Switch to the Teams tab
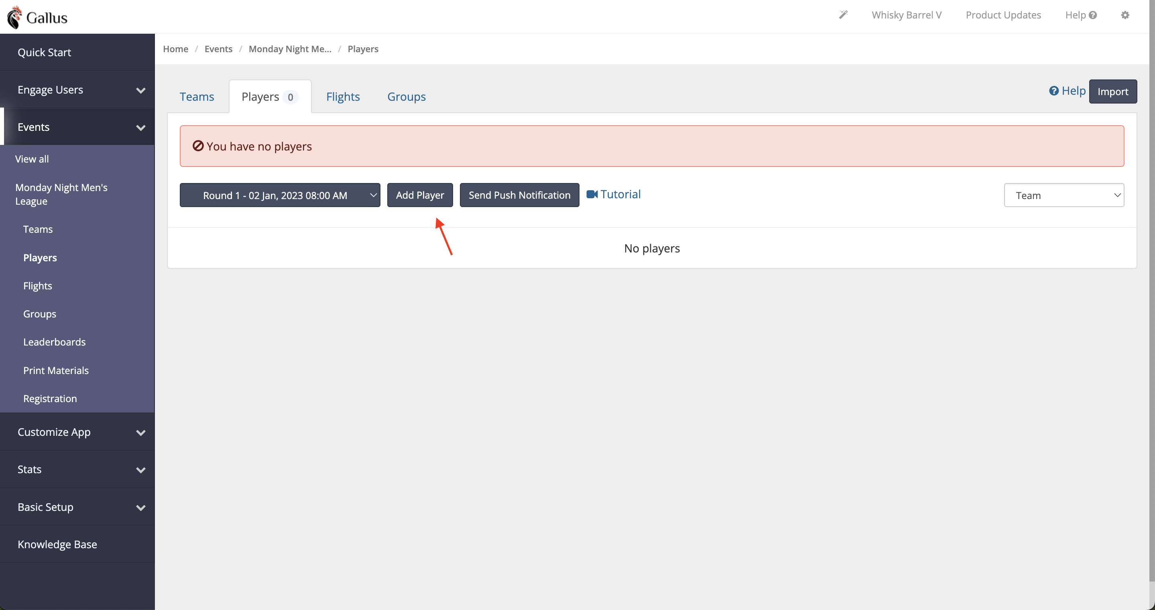This screenshot has width=1155, height=610. tap(197, 96)
